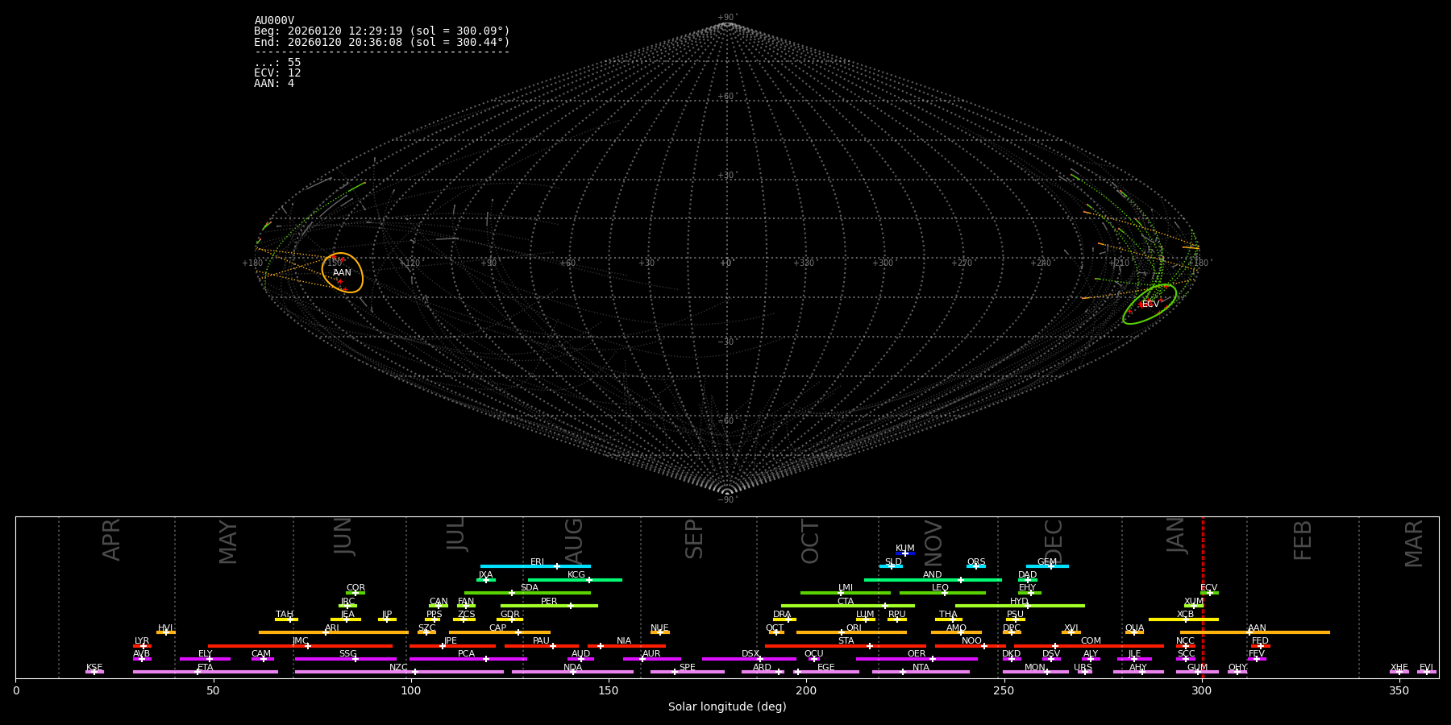The width and height of the screenshot is (1451, 725).
Task: Click the AND shower activity bar
Action: pyautogui.click(x=933, y=580)
